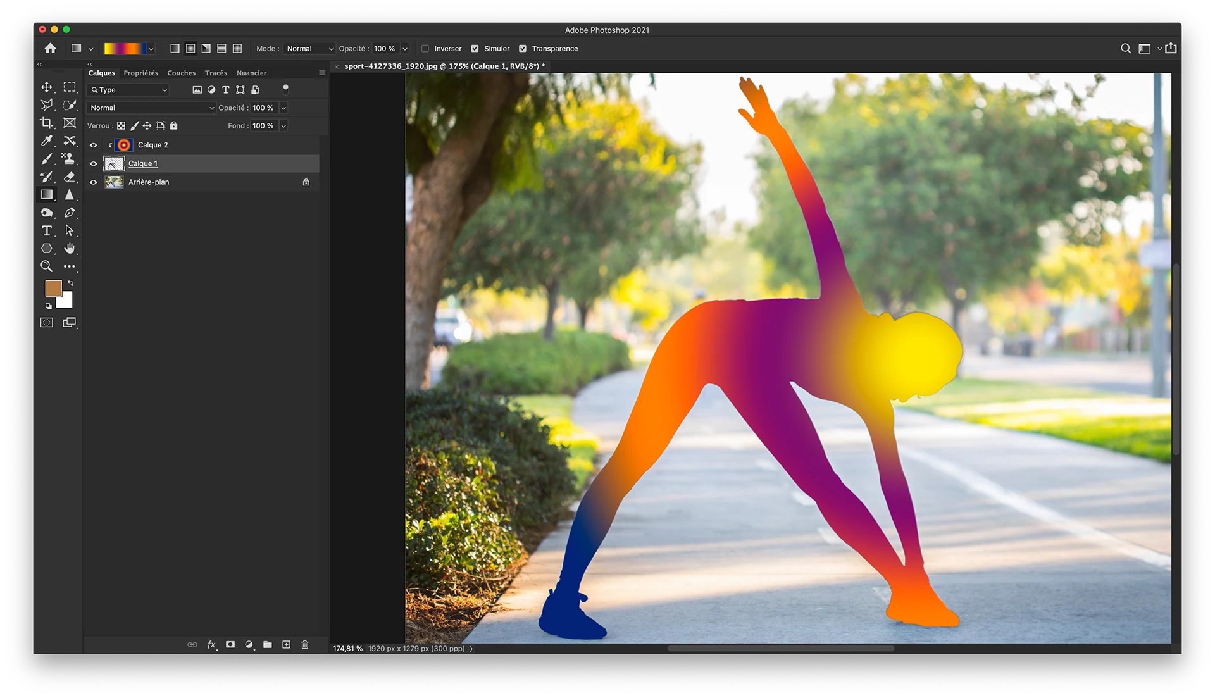Select the Zoom tool
Viewport: 1215px width, 698px height.
click(x=47, y=266)
